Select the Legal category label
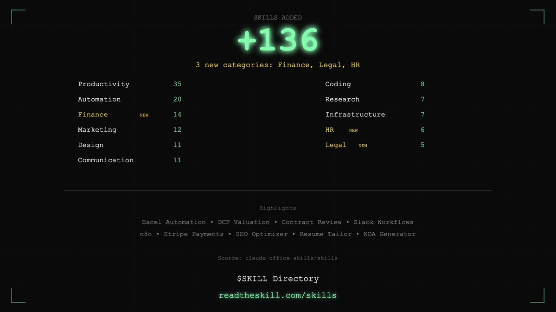 [336, 145]
